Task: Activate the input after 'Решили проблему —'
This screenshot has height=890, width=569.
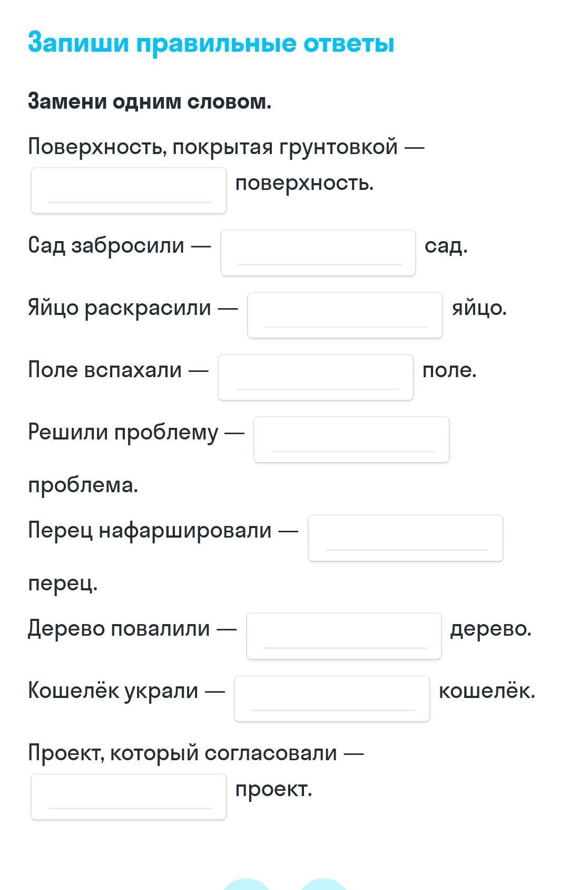Action: (351, 439)
